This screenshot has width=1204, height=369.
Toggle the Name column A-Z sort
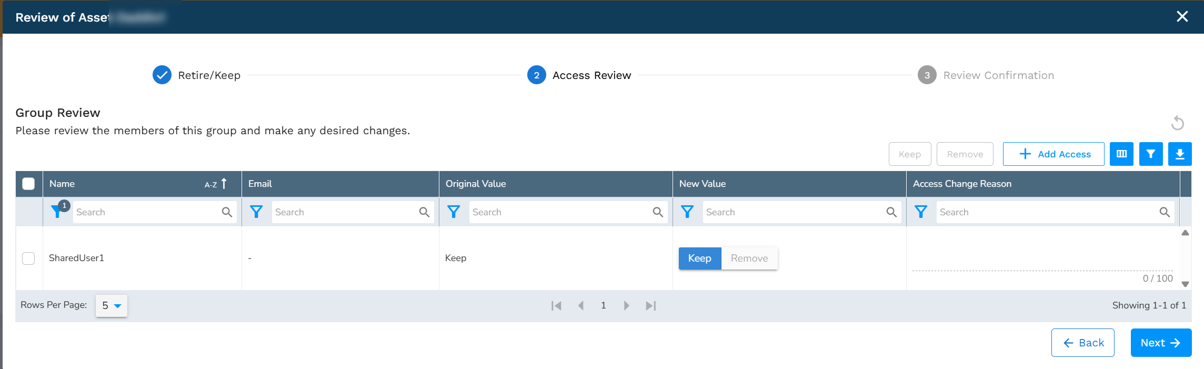[x=216, y=184]
